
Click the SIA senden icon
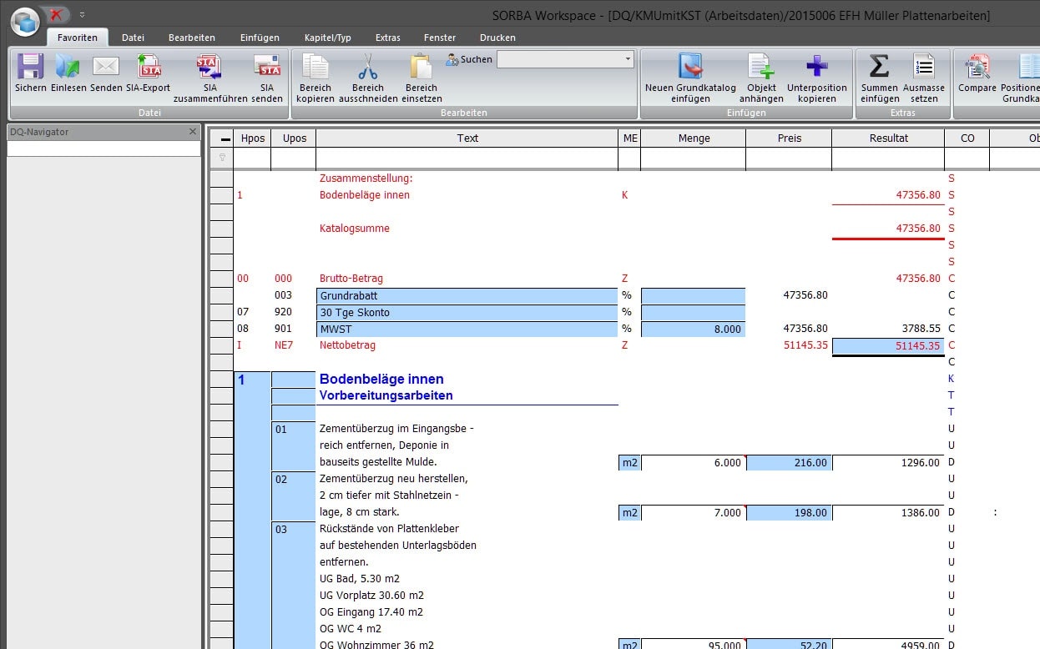pyautogui.click(x=266, y=67)
